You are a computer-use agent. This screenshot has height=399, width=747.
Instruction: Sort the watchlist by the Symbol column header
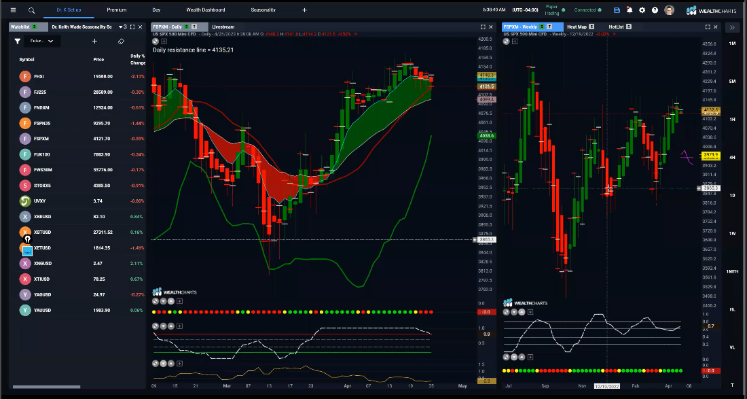[26, 60]
